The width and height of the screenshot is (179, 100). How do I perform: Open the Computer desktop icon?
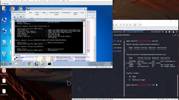click(x=4, y=21)
